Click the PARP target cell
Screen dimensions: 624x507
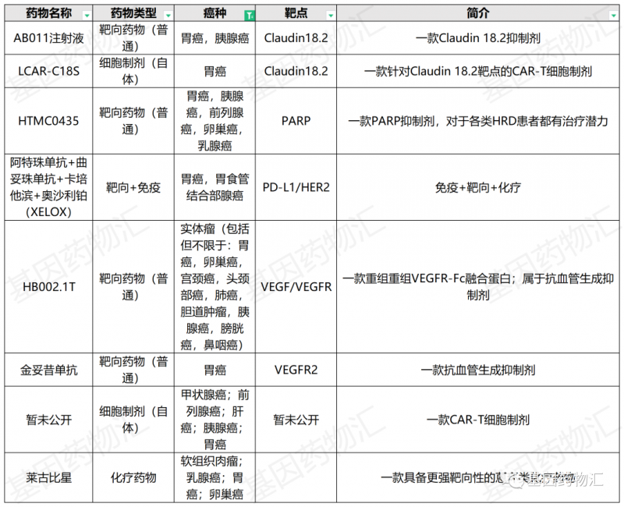coord(296,121)
